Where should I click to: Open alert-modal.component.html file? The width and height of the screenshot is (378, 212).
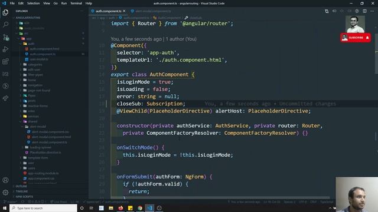tap(51, 137)
